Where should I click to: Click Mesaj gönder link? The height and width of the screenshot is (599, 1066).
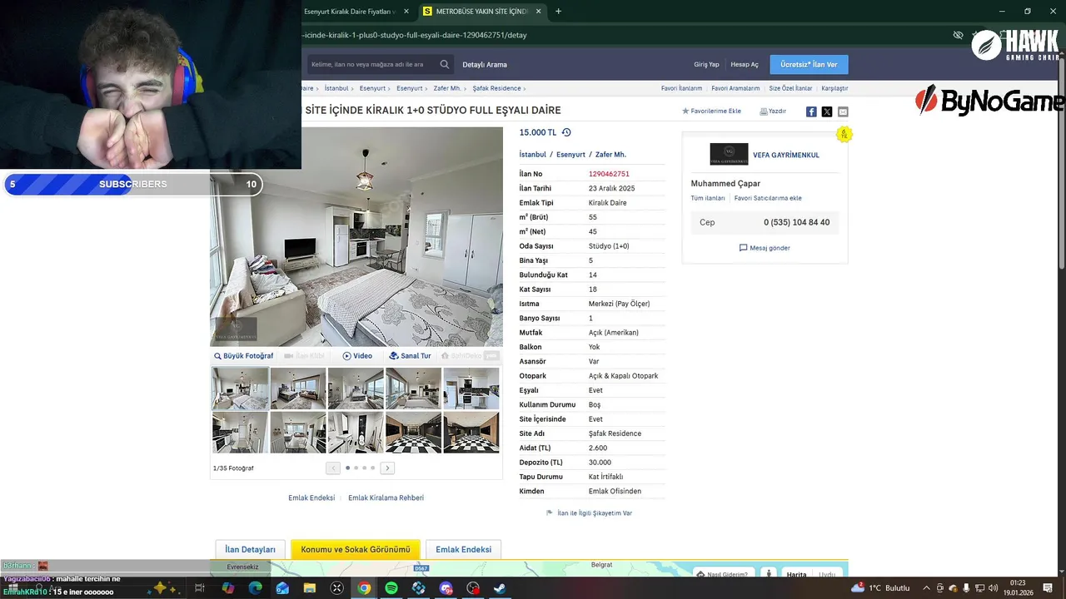click(x=765, y=248)
